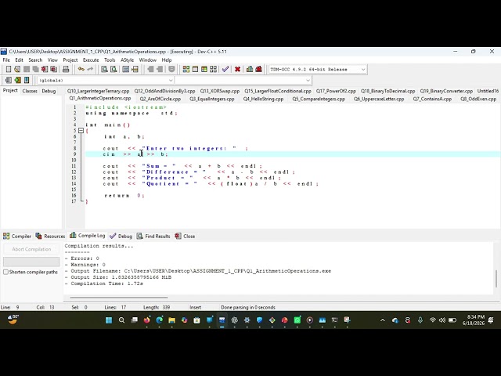Click the Compile icon with four colored squares
Image resolution: width=501 pixels, height=376 pixels.
(x=186, y=69)
